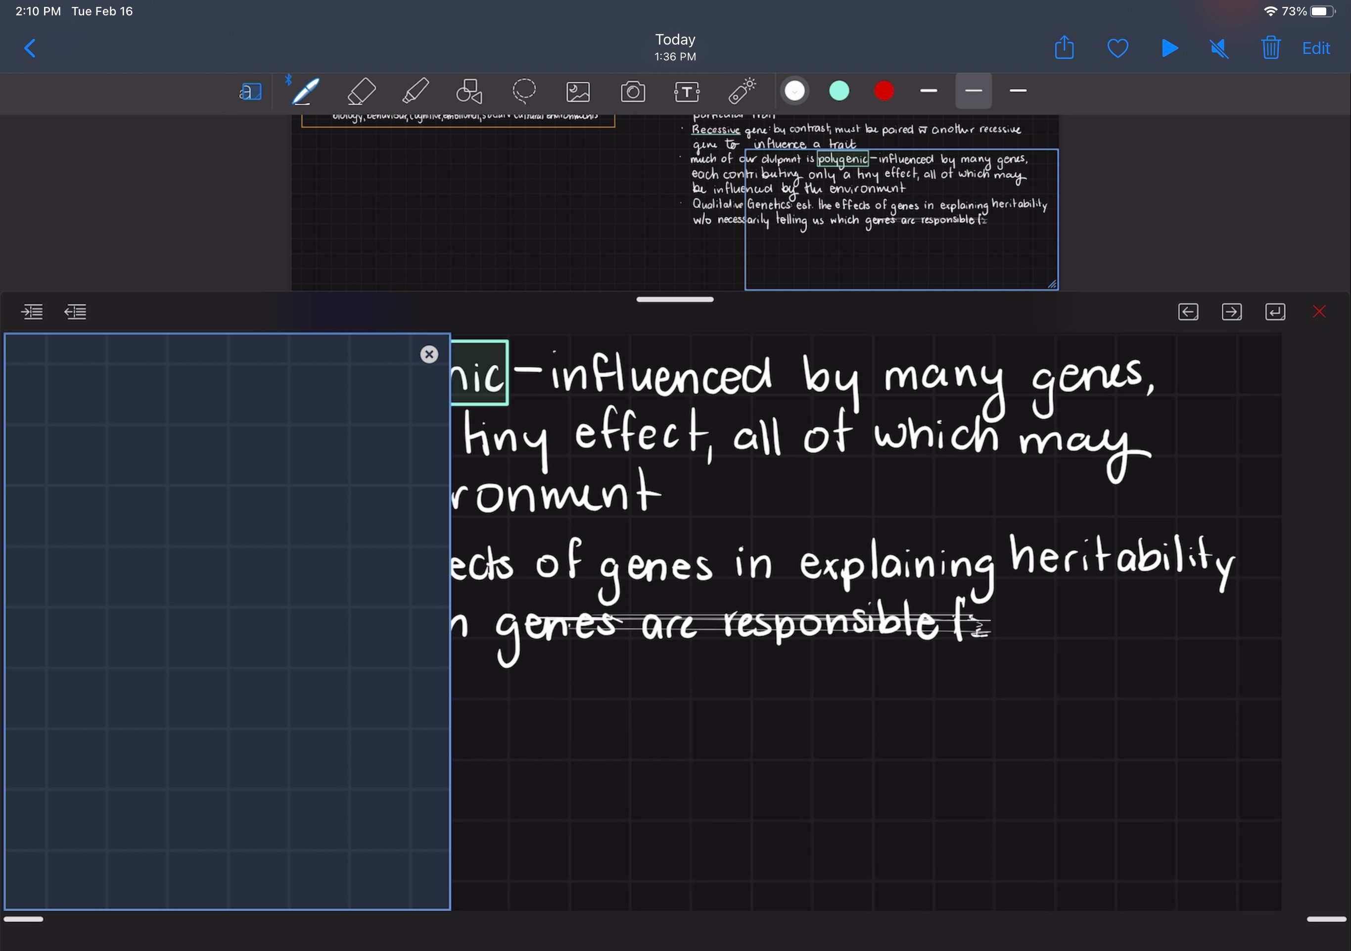Open the Camera tool
The image size is (1351, 951).
point(633,91)
